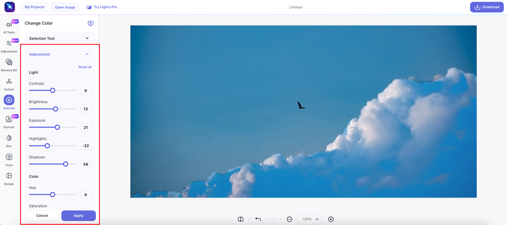This screenshot has height=225, width=507.
Task: Open the Blur tool
Action: pos(9,141)
